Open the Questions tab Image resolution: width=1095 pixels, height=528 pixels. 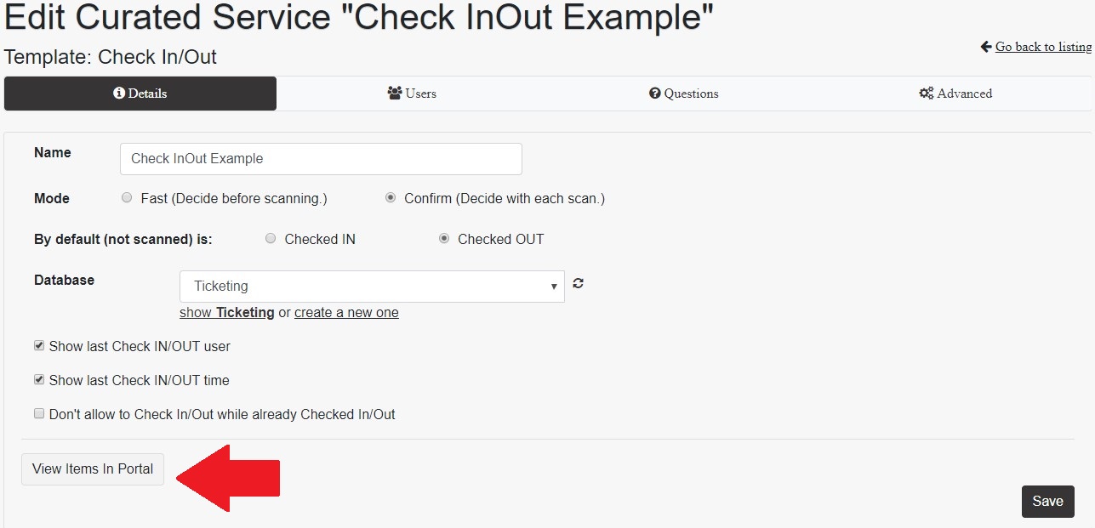[683, 94]
